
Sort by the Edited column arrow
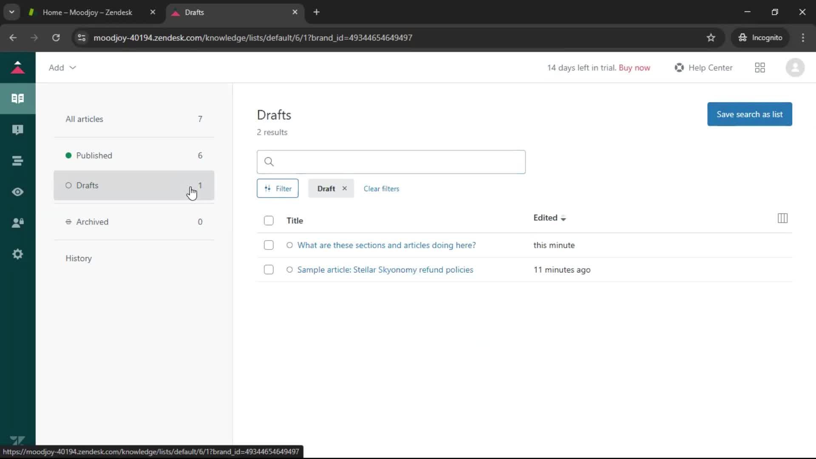click(563, 218)
